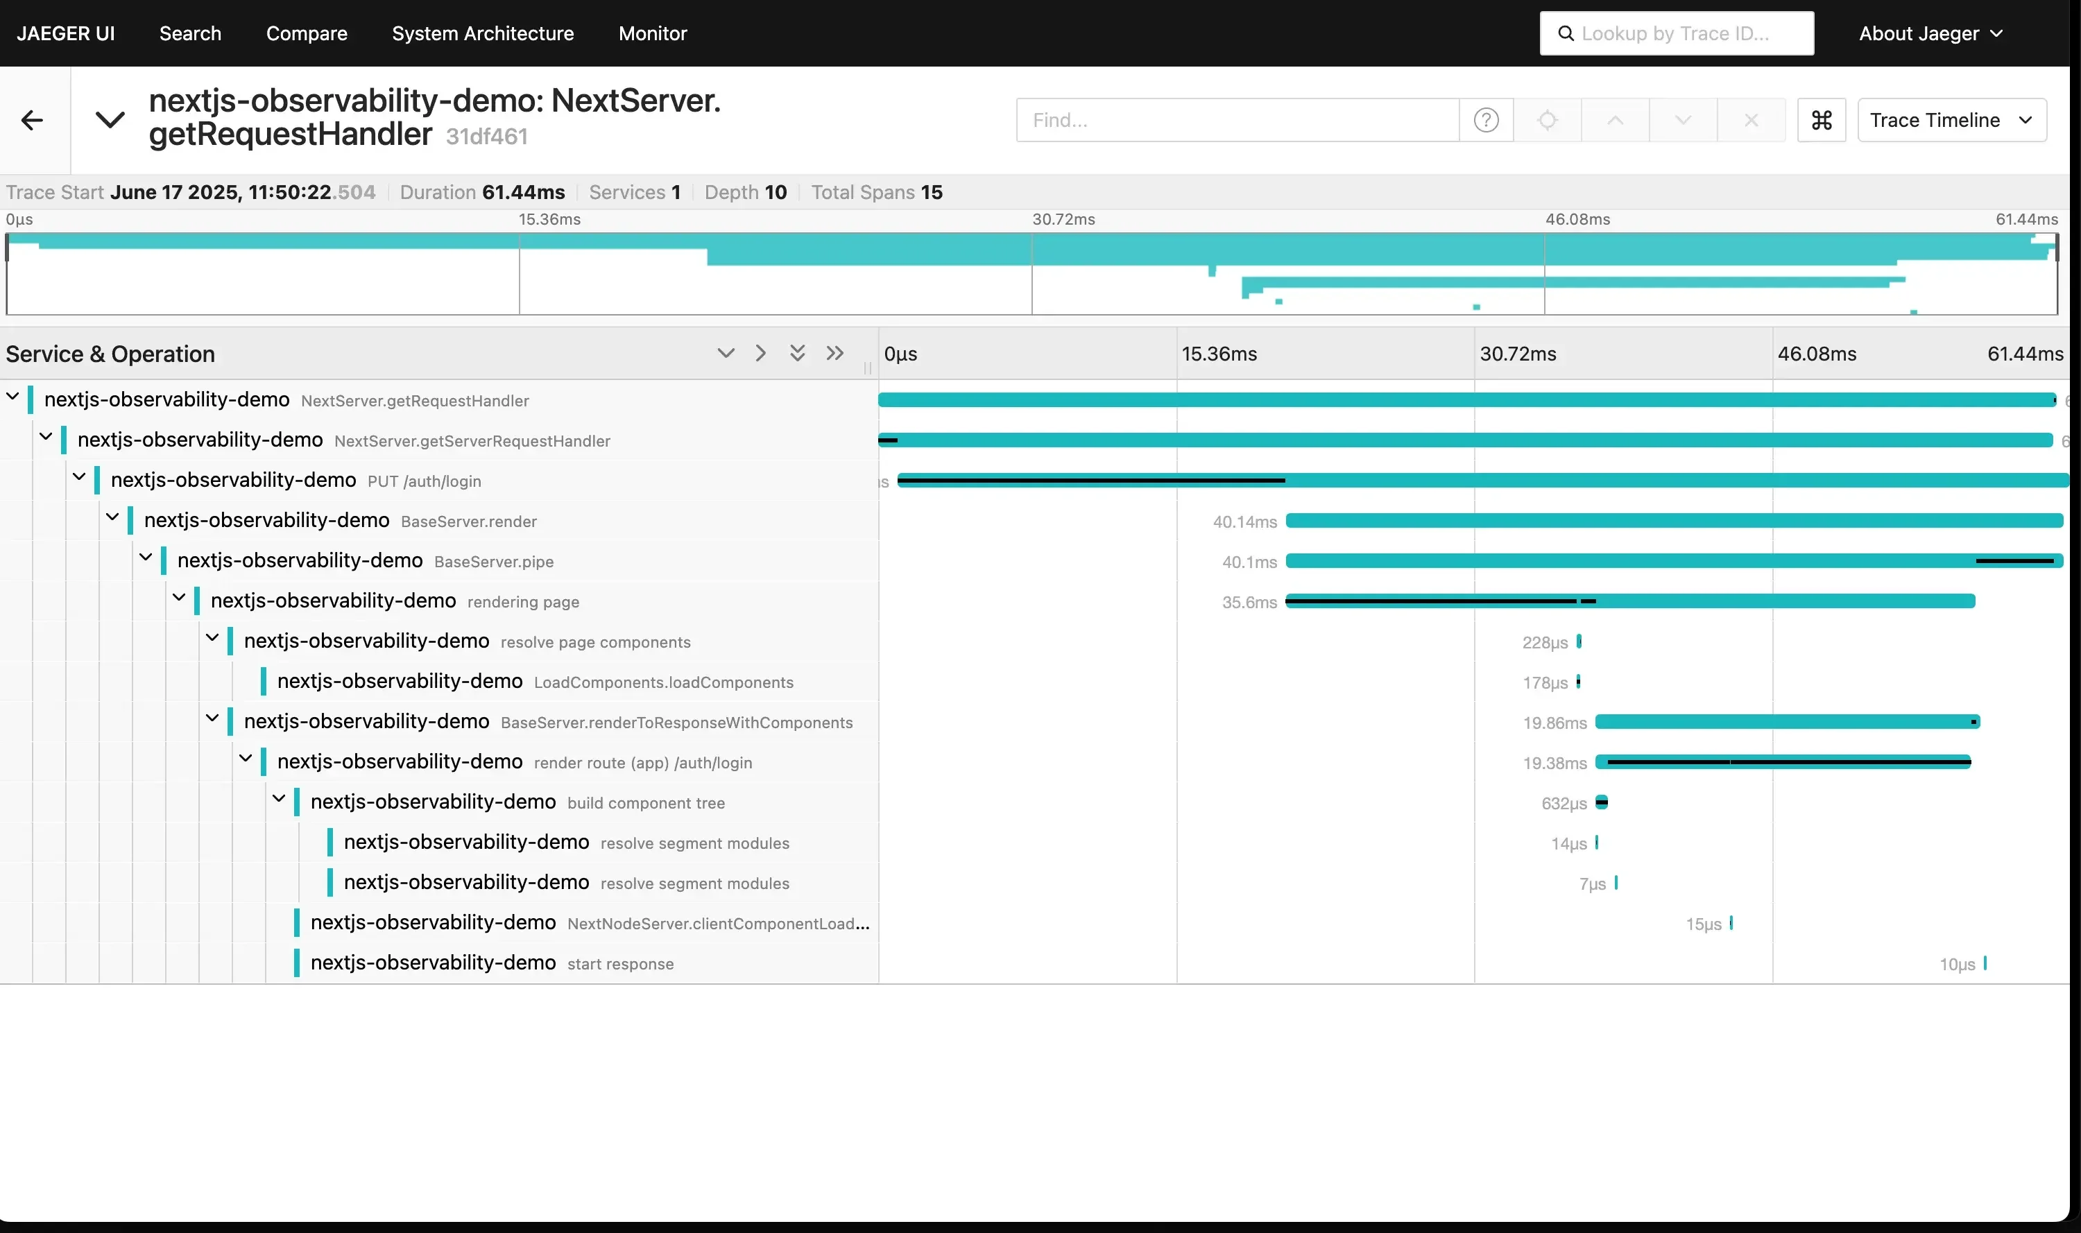This screenshot has height=1233, width=2081.
Task: Click the back arrow to return to search results
Action: tap(33, 120)
